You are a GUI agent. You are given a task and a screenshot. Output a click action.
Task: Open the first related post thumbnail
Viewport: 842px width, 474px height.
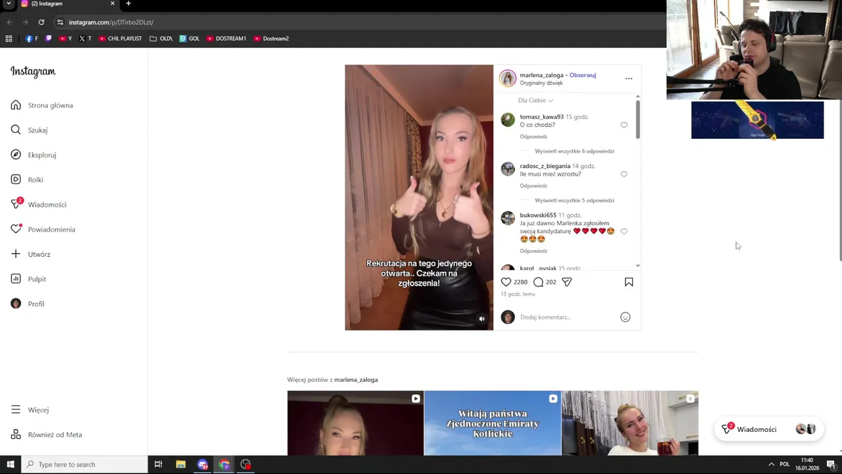pyautogui.click(x=355, y=423)
